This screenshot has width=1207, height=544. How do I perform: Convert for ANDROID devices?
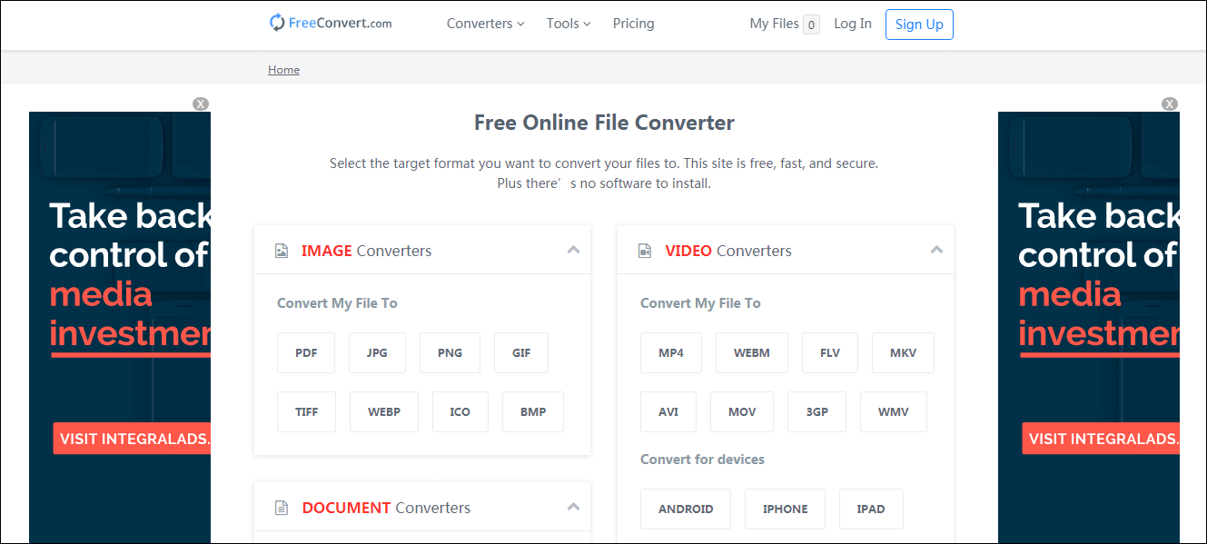pyautogui.click(x=686, y=509)
